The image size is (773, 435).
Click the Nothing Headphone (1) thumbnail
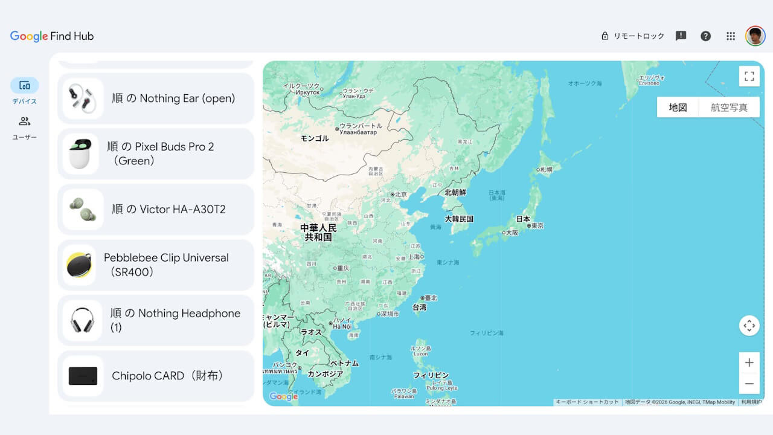click(83, 320)
